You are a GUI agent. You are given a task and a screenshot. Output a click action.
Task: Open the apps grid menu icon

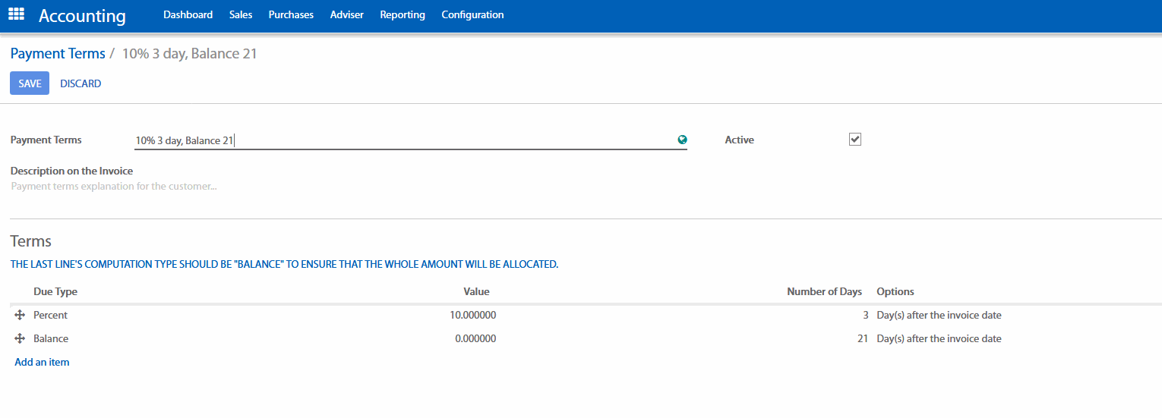tap(16, 14)
